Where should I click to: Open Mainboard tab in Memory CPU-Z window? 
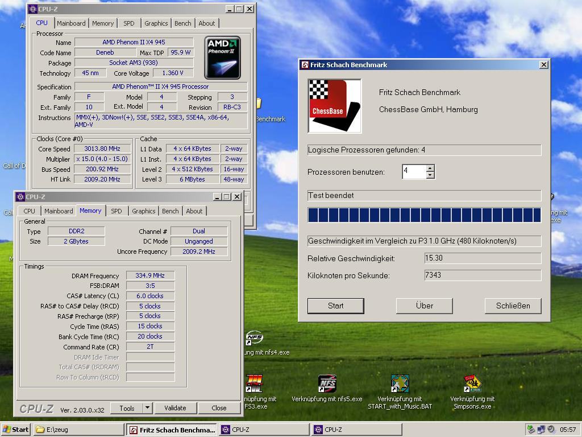tap(59, 211)
